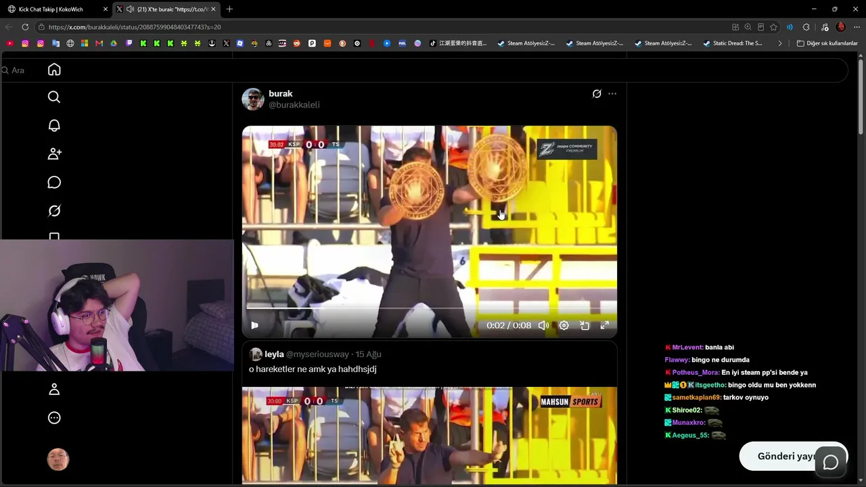The height and width of the screenshot is (487, 866).
Task: Close the X post browser tab
Action: pos(213,9)
